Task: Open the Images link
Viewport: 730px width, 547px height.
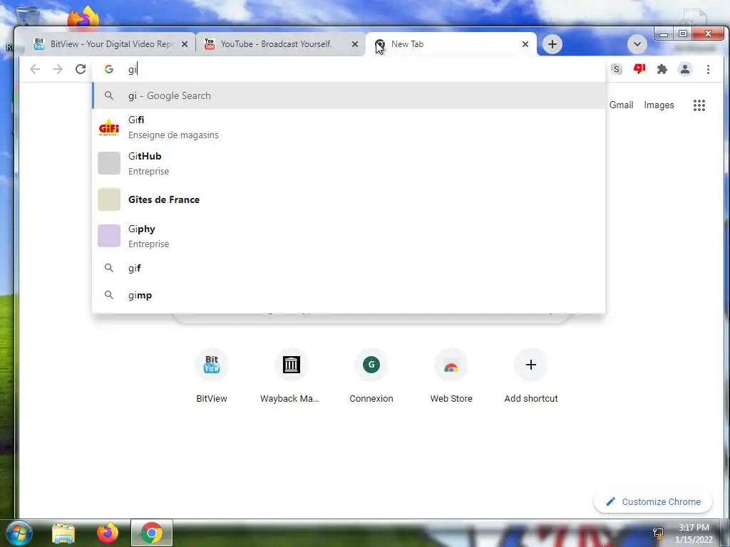Action: [x=659, y=105]
